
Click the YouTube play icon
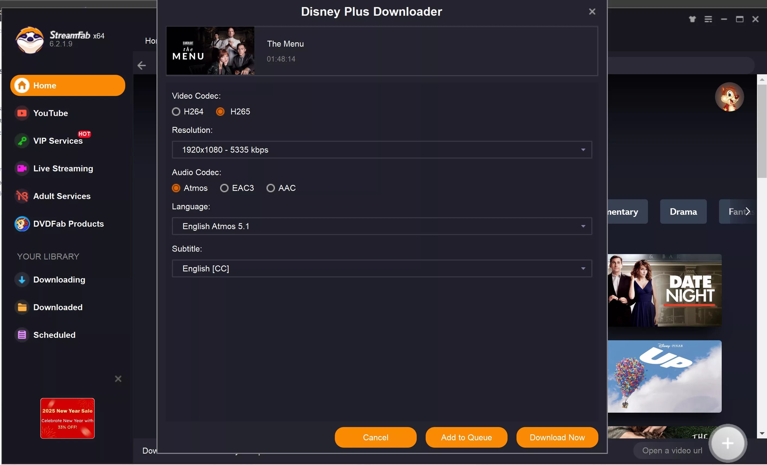pyautogui.click(x=22, y=113)
